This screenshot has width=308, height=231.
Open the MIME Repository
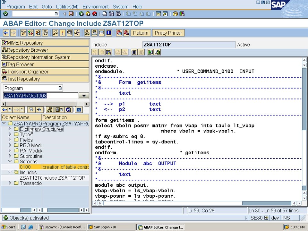point(45,43)
